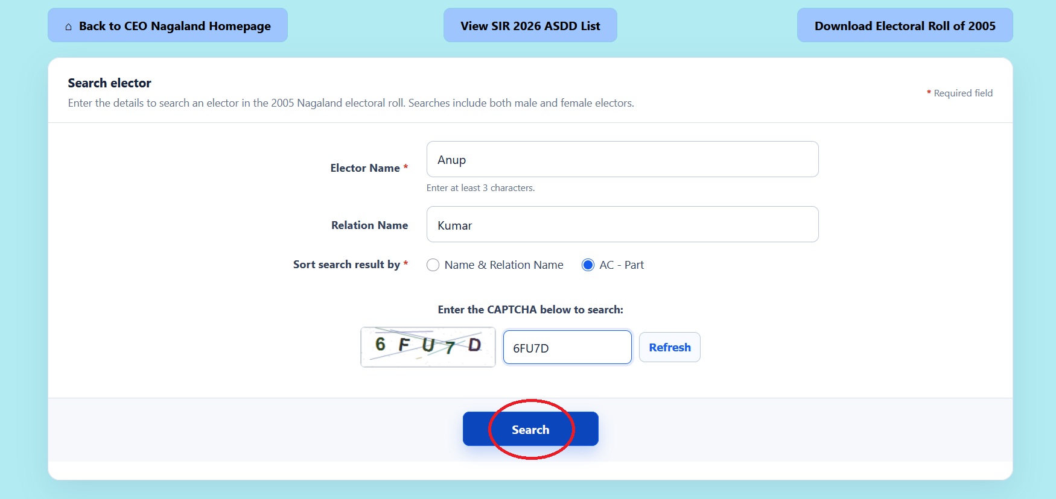The image size is (1056, 499).
Task: Focus the Elector Name field
Action: (622, 159)
